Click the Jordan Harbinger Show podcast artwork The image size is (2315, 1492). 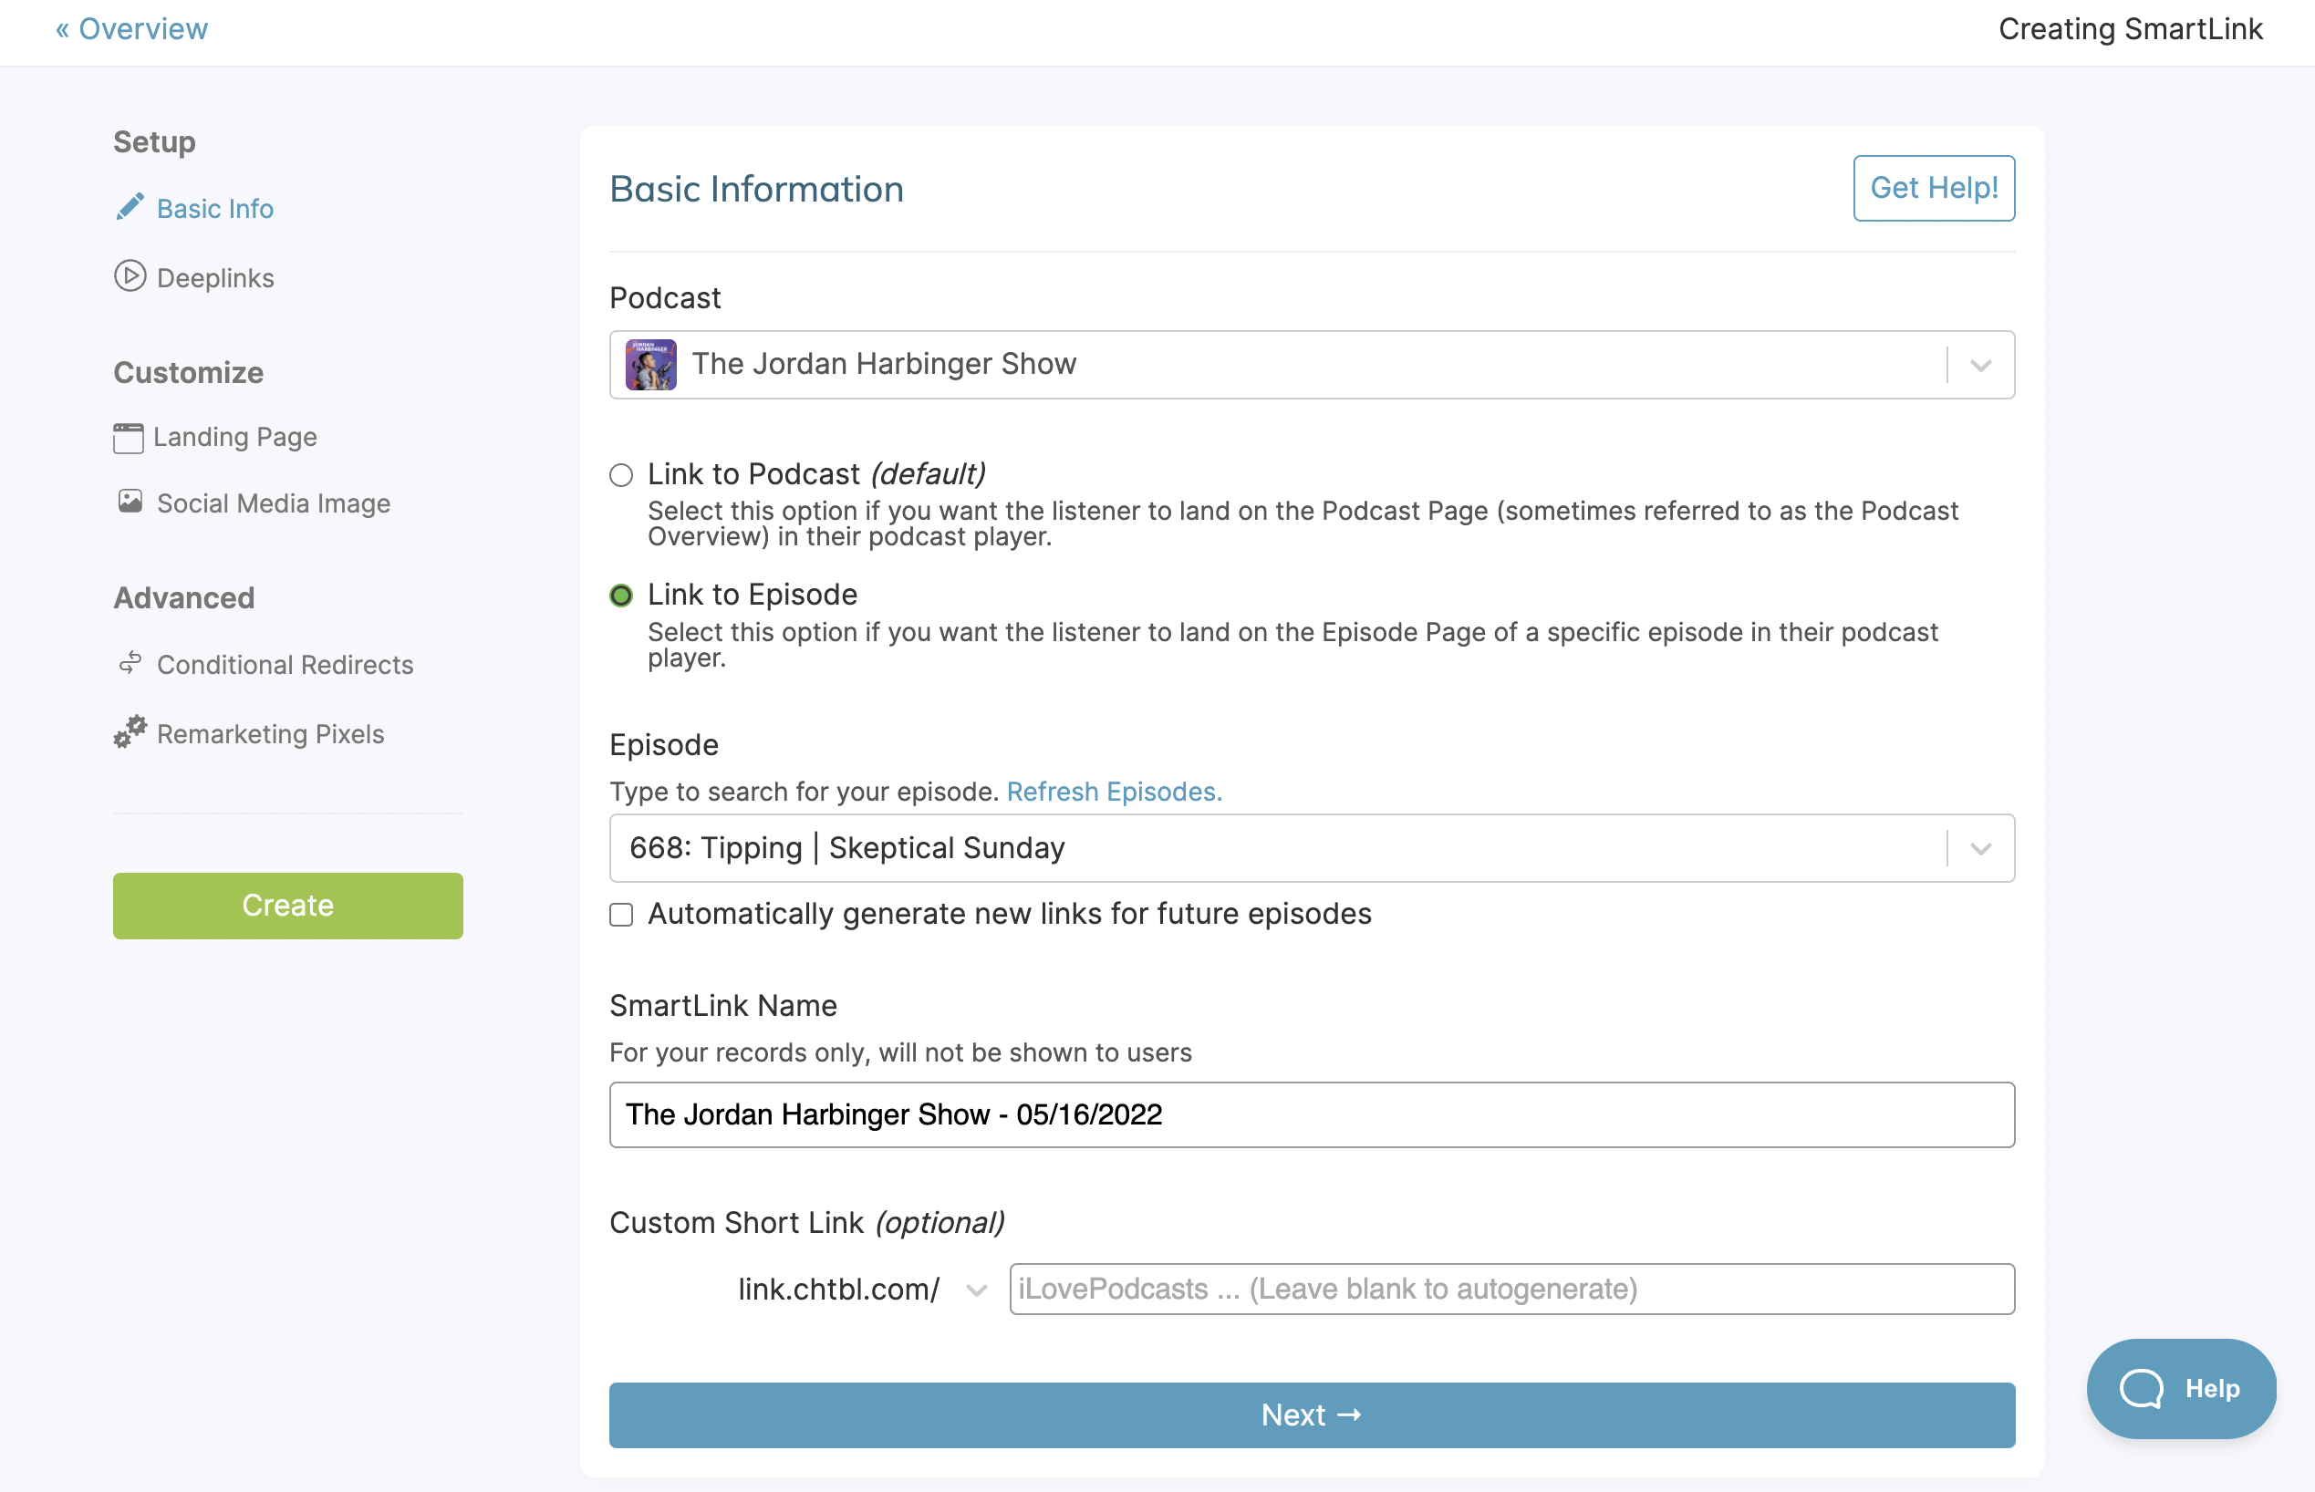tap(650, 363)
